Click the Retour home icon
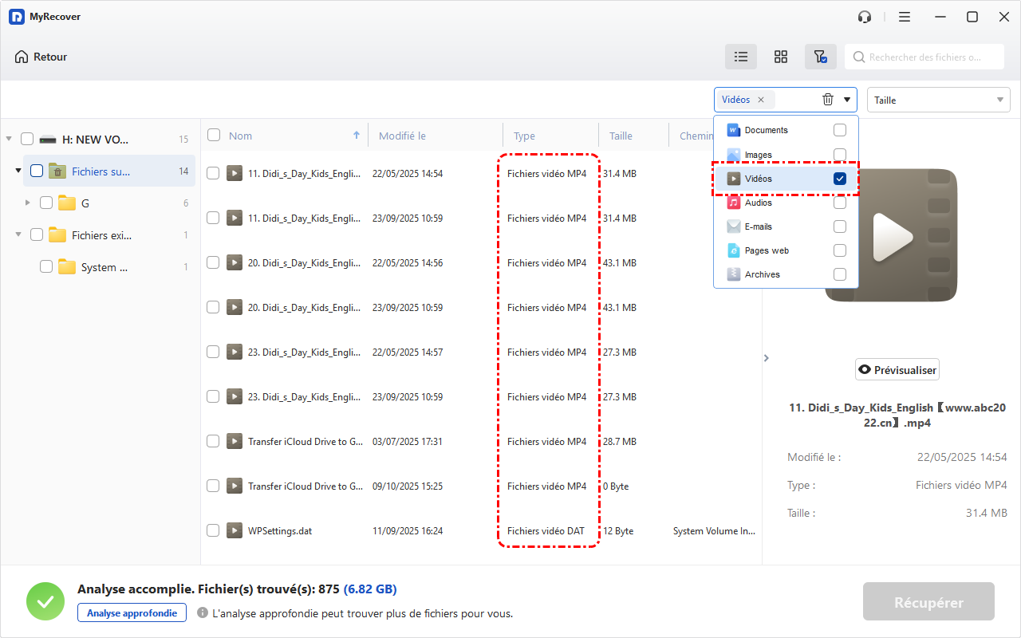 pos(22,57)
